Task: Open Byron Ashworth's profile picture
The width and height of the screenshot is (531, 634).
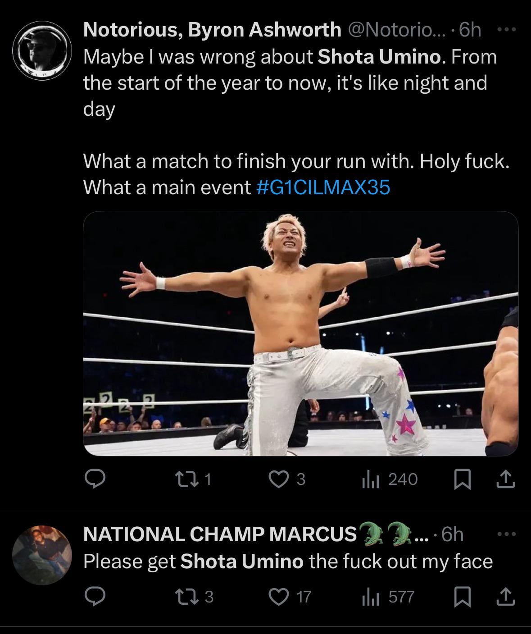Action: (x=42, y=50)
